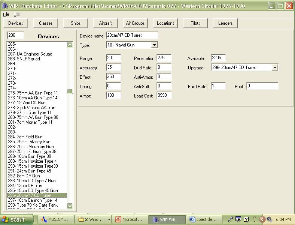Select 276- 10cm AA Gun Type 14

click(x=37, y=98)
